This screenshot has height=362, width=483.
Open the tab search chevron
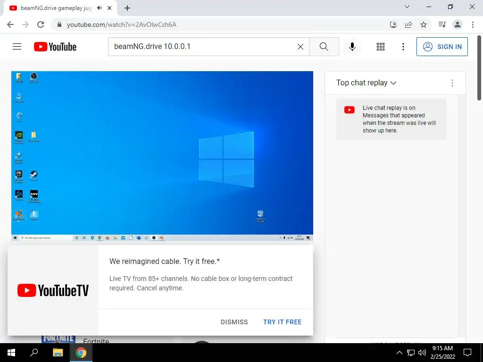tap(407, 7)
